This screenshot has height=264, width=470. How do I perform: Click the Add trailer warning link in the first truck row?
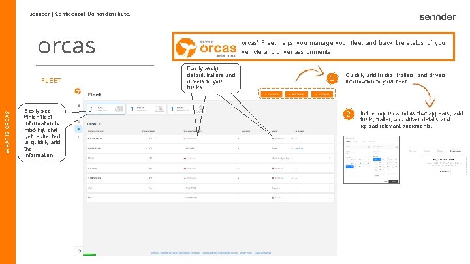coord(190,139)
